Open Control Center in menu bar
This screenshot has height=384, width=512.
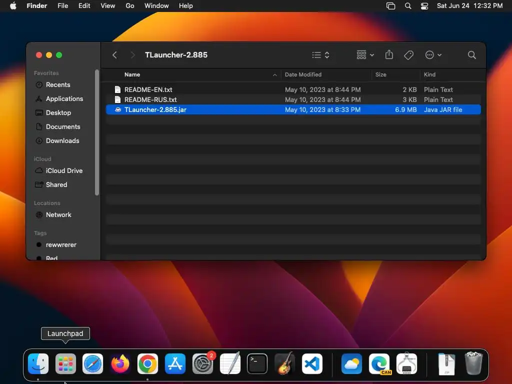424,6
